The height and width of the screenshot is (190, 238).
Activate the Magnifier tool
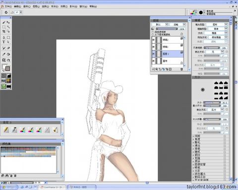[4, 60]
